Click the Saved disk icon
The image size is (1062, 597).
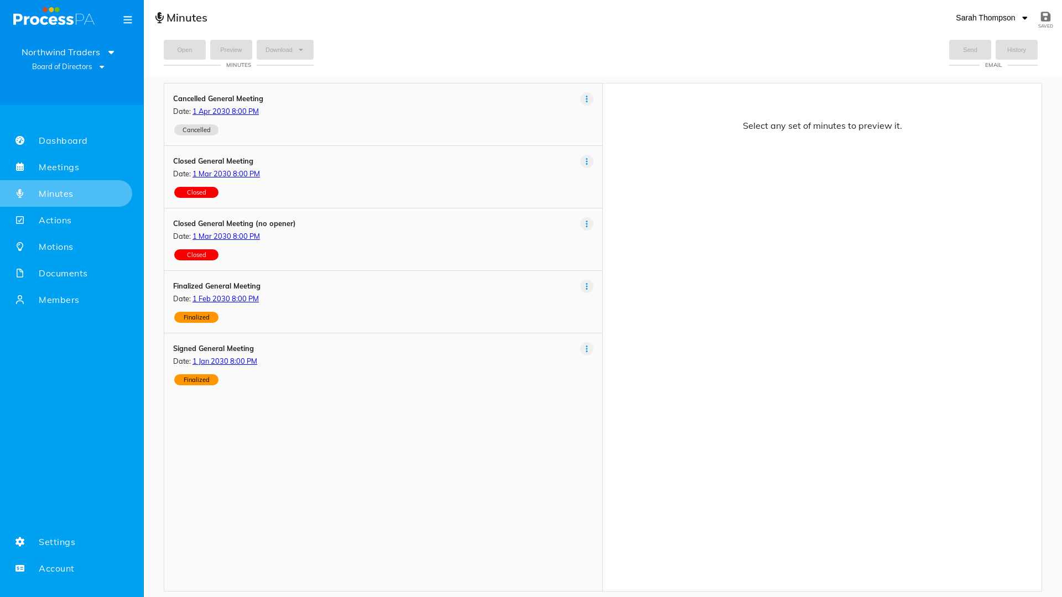[x=1045, y=17]
